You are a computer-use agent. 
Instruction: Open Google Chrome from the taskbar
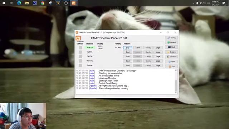coord(43,3)
